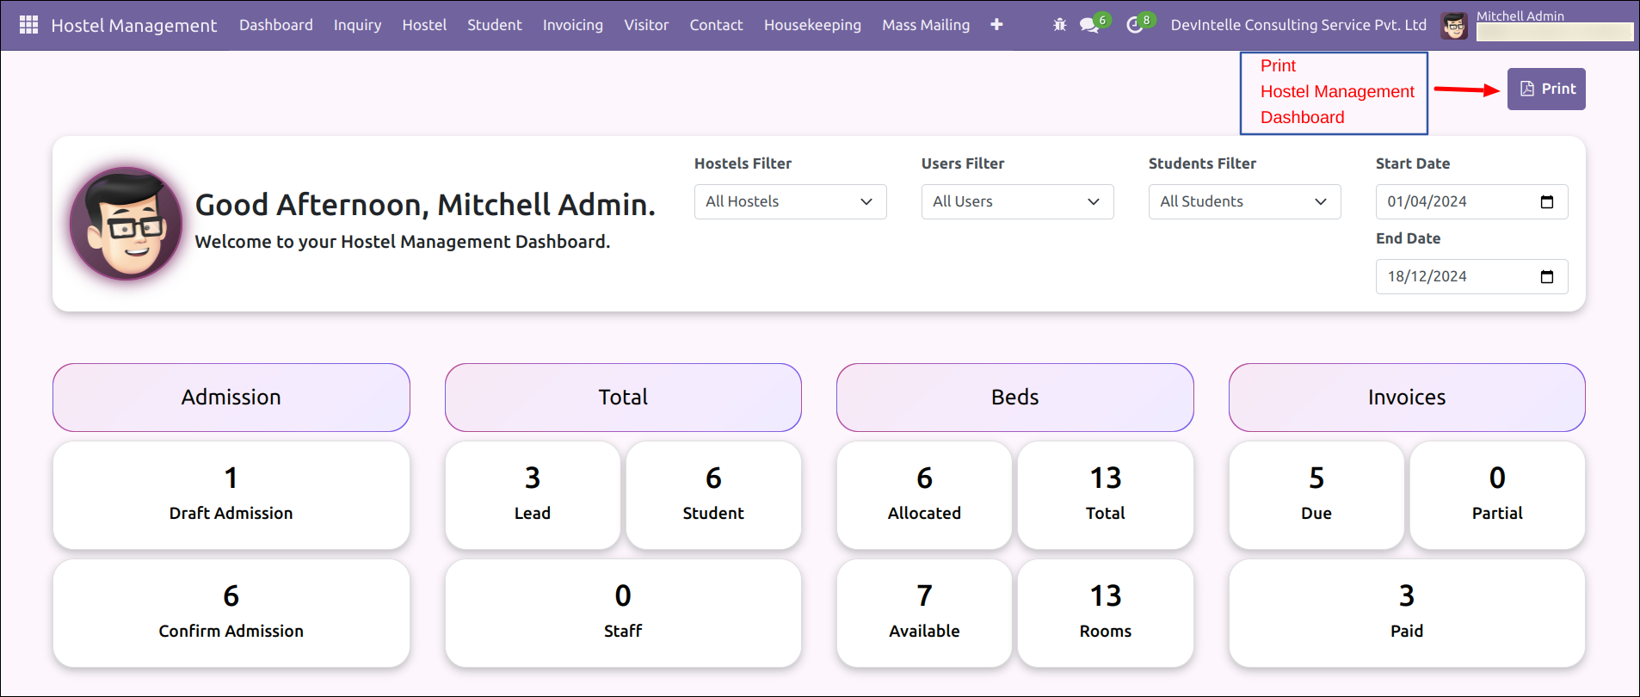The image size is (1640, 697).
Task: Expand the All Users filter dropdown
Action: click(x=1017, y=201)
